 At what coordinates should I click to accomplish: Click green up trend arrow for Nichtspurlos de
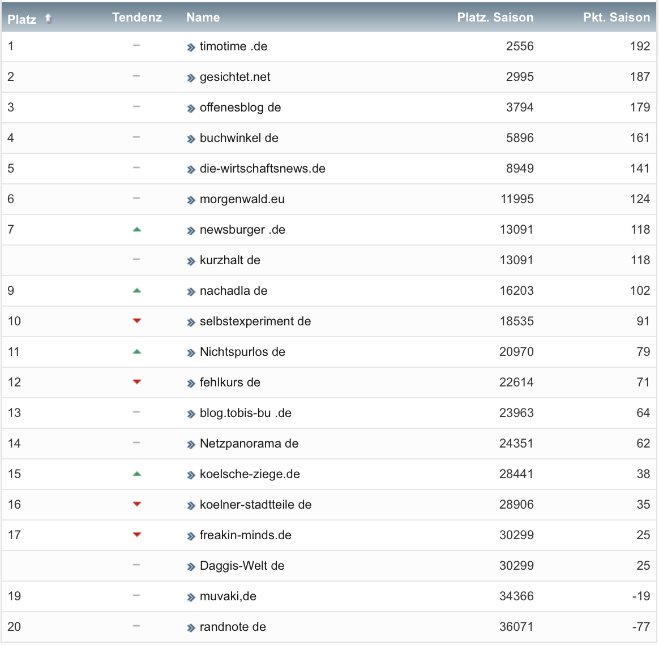point(136,352)
